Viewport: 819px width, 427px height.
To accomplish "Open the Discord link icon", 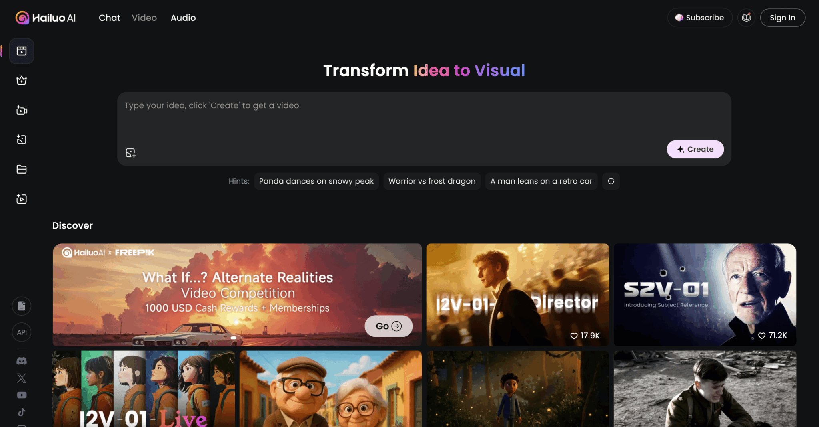I will 22,361.
